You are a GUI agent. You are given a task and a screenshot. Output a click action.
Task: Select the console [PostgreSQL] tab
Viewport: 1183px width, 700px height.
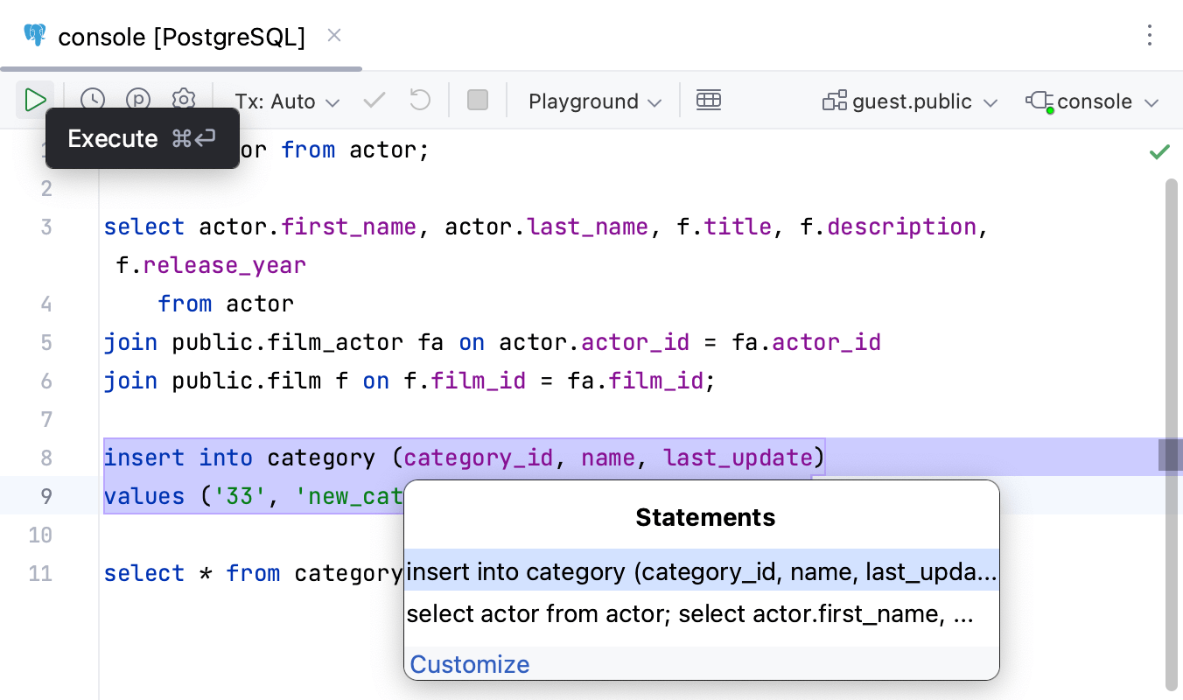[x=179, y=36]
